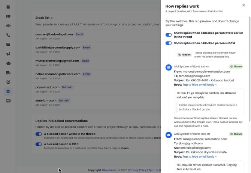Open the phone icon in the sidebar
The image size is (251, 173).
[8, 35]
